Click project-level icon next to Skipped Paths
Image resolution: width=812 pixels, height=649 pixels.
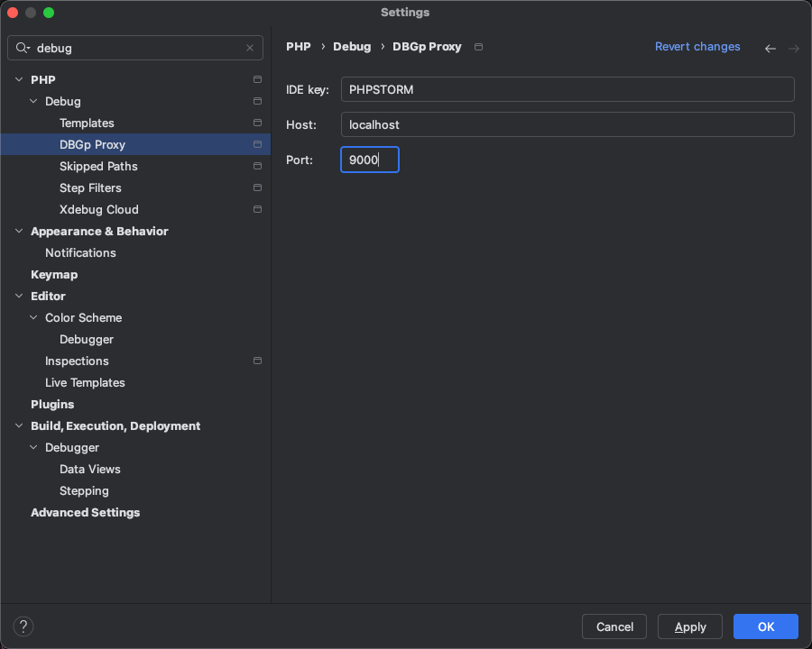[257, 166]
